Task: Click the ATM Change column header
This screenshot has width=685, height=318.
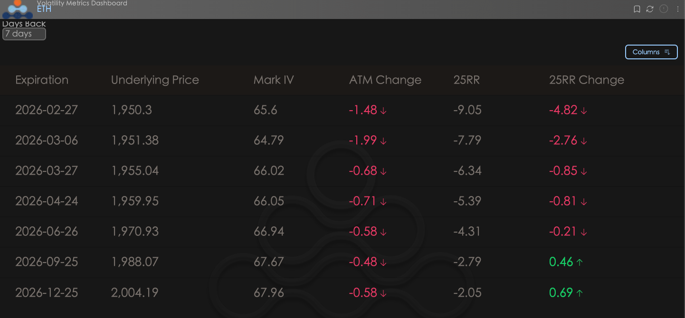Action: click(x=385, y=80)
